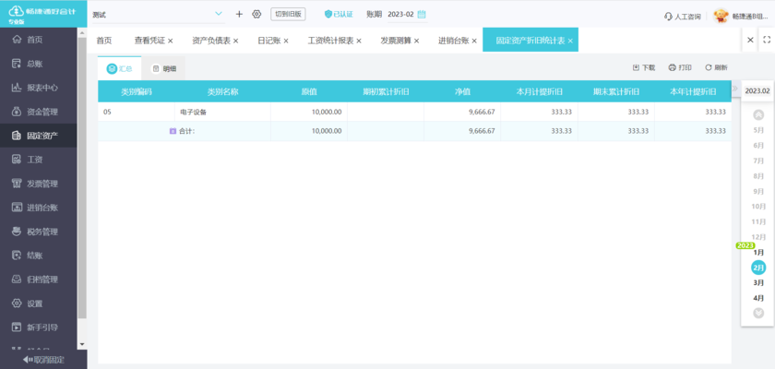Select 3月 in the period timeline
This screenshot has height=369, width=775.
pyautogui.click(x=758, y=282)
